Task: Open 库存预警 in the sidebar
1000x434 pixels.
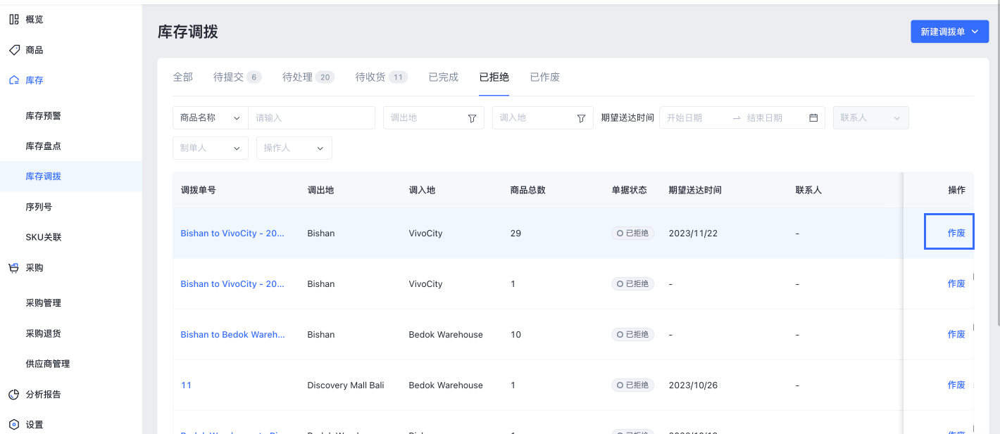Action: point(44,116)
